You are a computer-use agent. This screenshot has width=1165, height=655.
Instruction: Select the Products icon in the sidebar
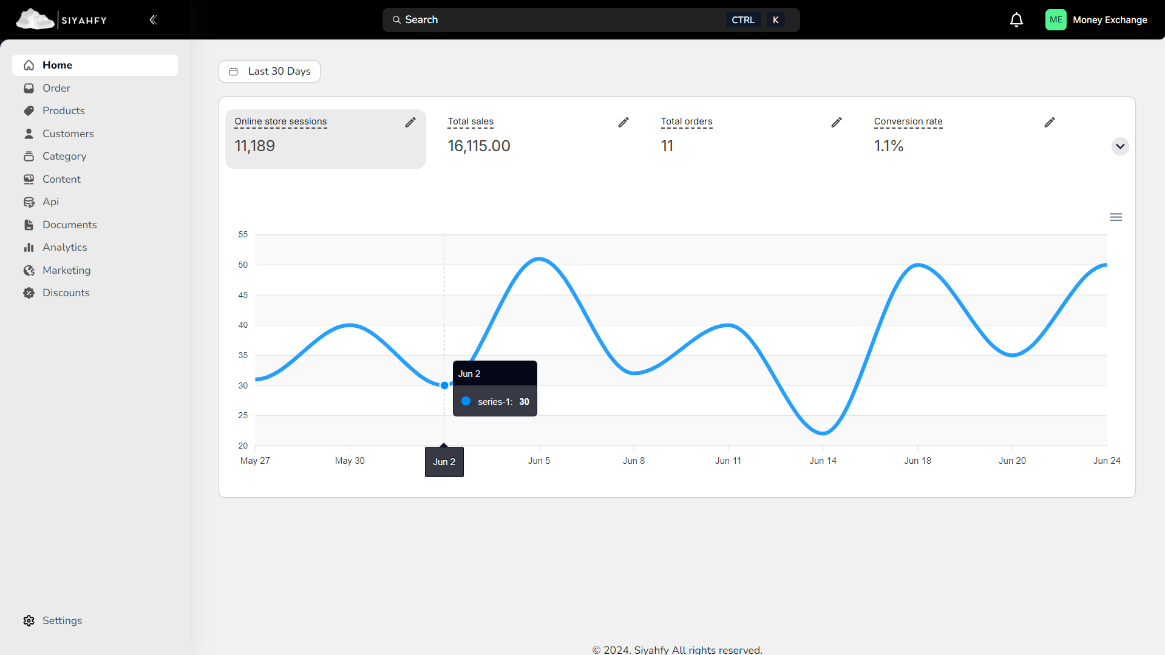click(29, 110)
